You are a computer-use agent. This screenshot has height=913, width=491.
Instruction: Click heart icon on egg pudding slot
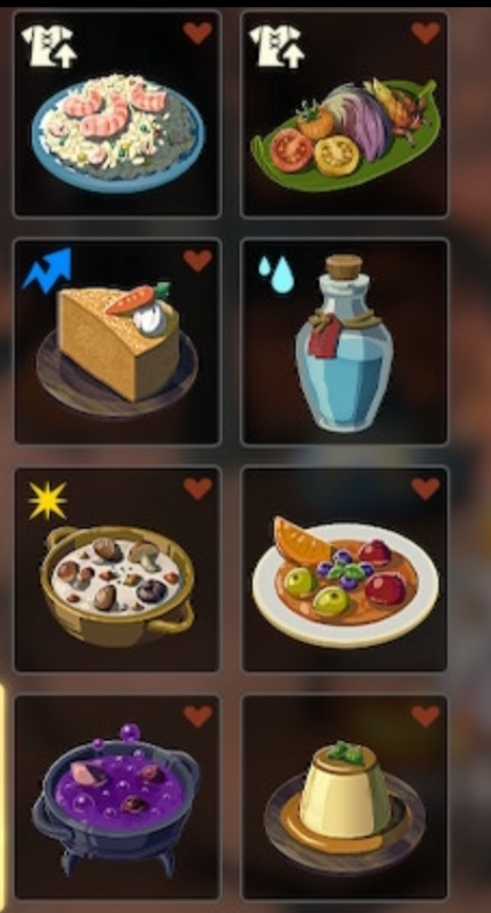point(426,716)
